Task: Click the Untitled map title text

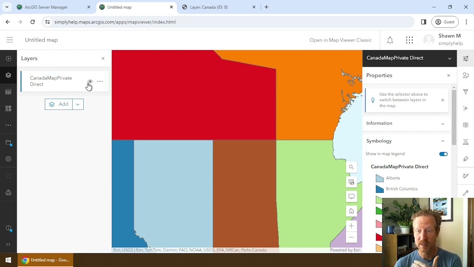Action: click(x=41, y=40)
